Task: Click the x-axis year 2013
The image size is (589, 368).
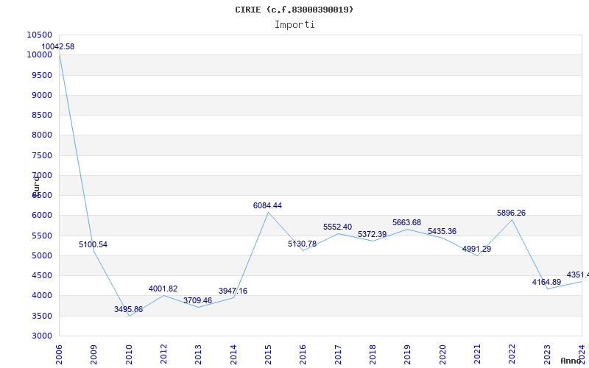Action: click(198, 355)
